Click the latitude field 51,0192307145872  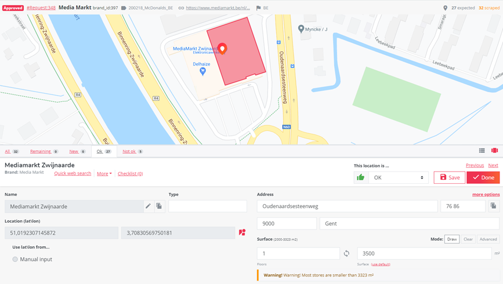(x=61, y=233)
